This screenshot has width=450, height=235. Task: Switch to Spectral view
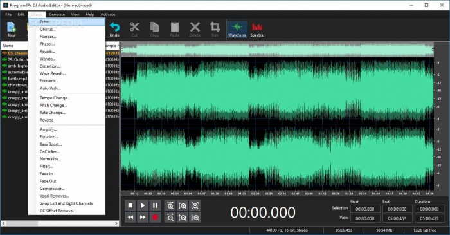pyautogui.click(x=257, y=30)
